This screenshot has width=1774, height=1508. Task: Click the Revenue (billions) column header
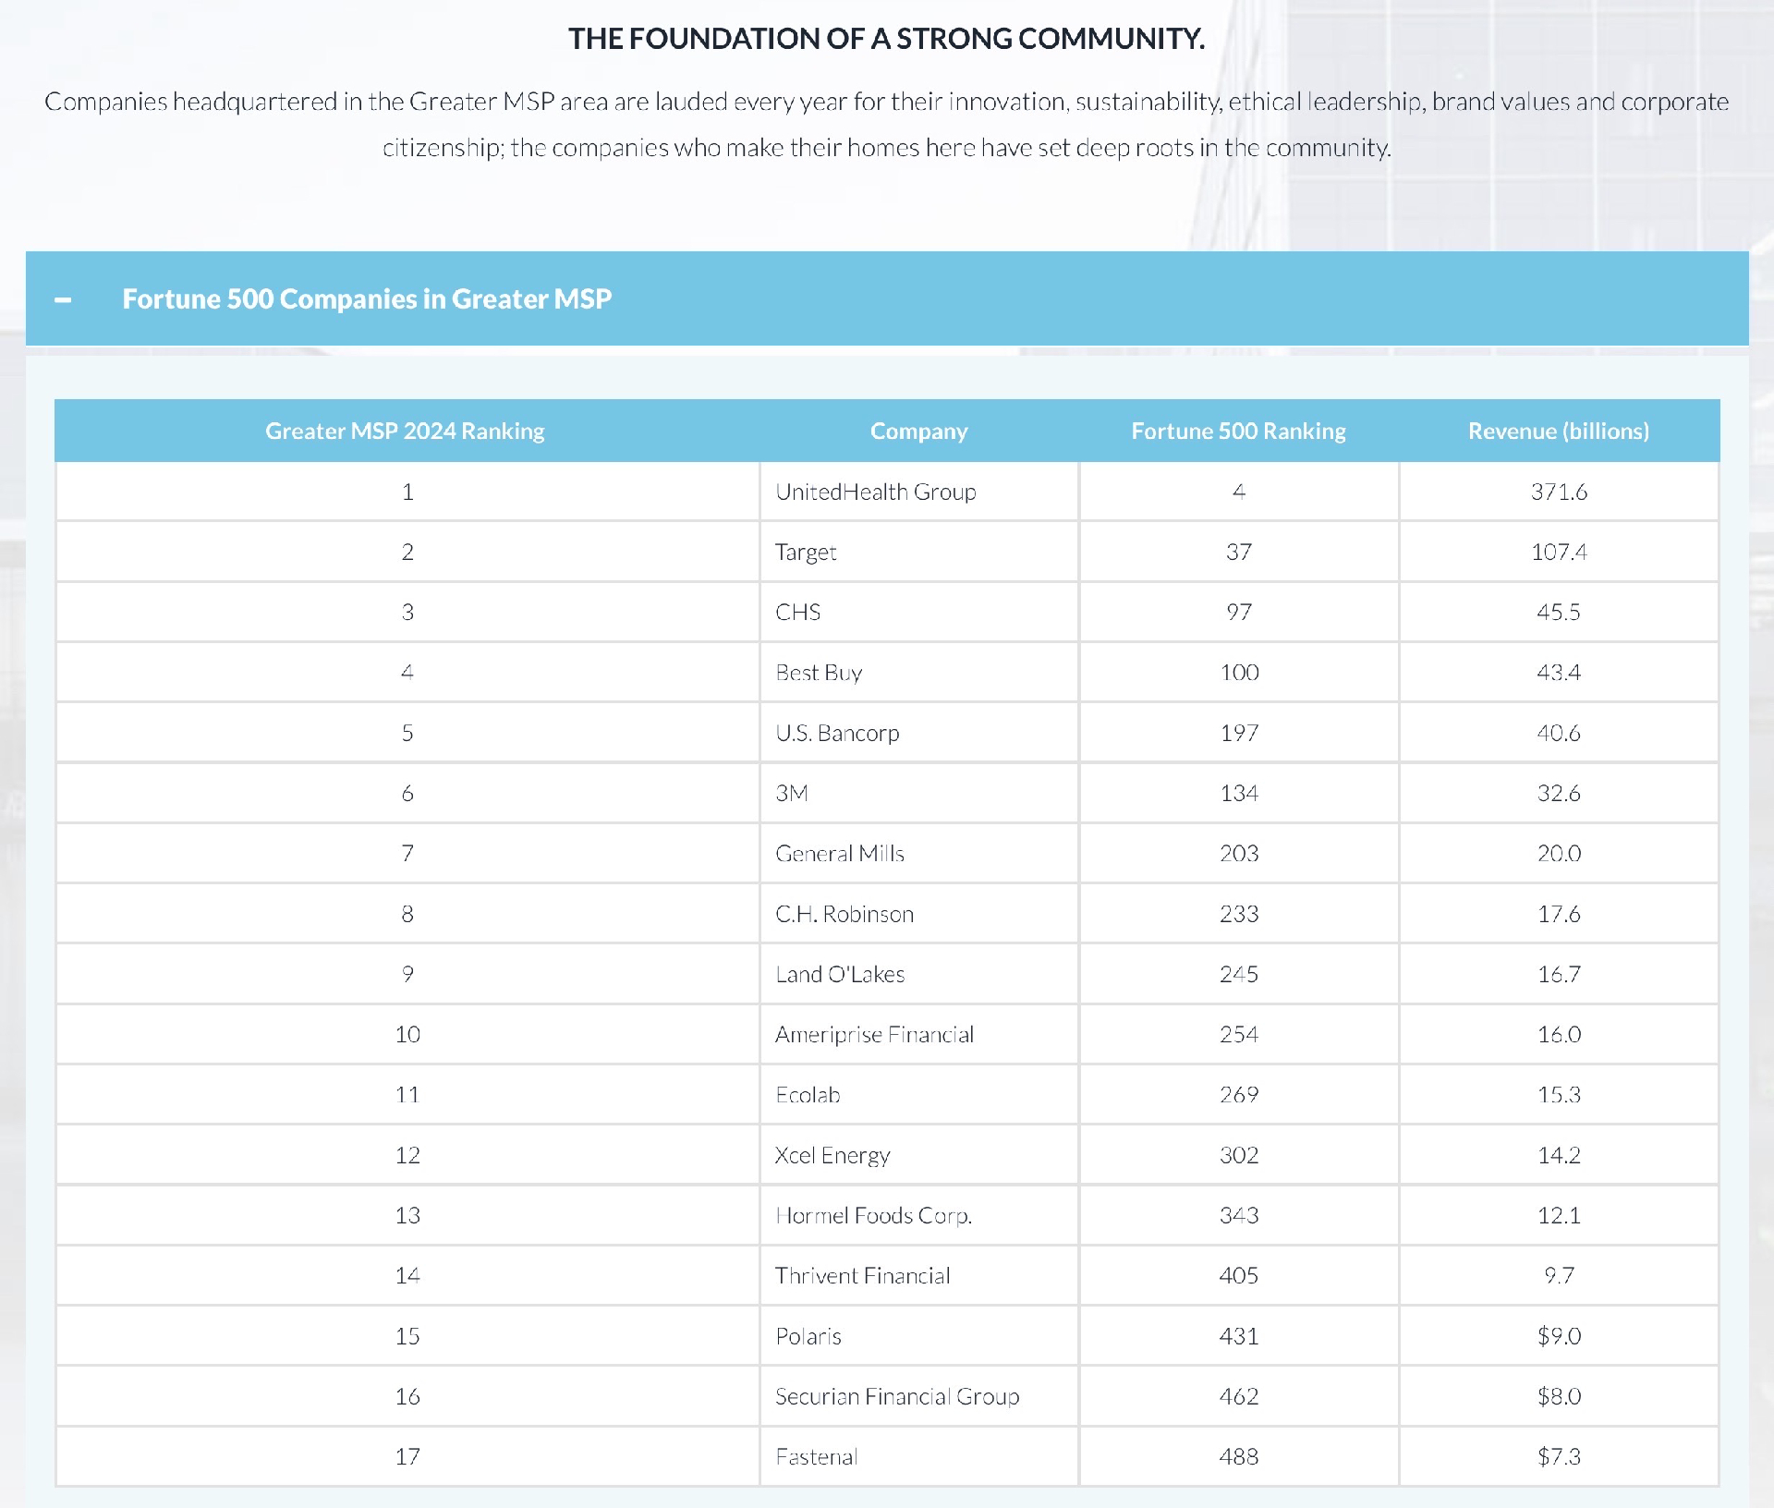1558,431
